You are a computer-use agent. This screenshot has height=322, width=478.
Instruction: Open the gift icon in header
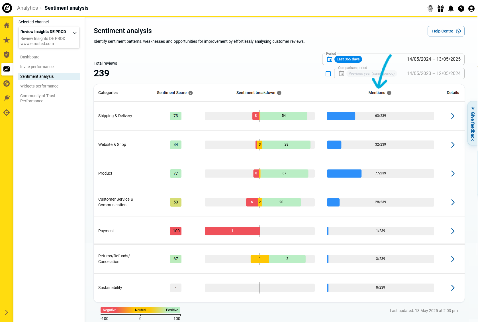tap(441, 9)
